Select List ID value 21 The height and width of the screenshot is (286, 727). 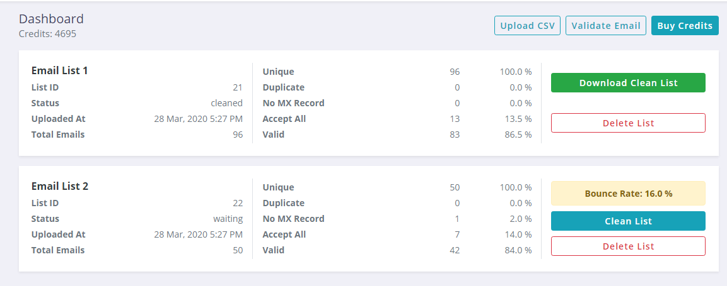point(237,87)
